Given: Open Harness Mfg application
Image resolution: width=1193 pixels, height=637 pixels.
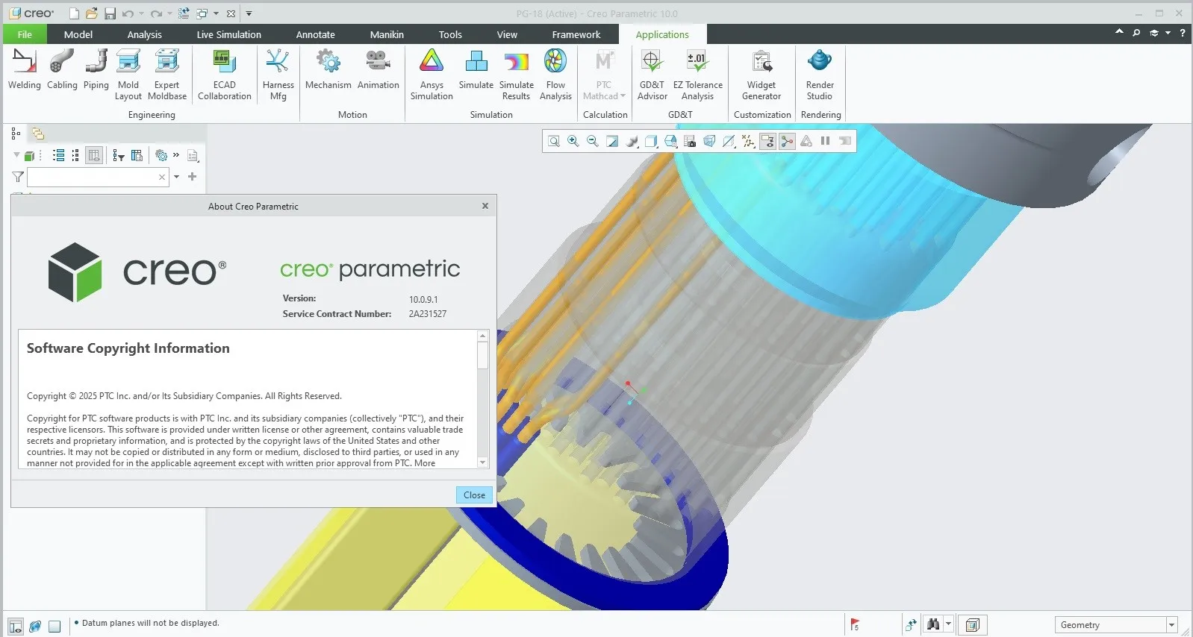Looking at the screenshot, I should click(278, 75).
